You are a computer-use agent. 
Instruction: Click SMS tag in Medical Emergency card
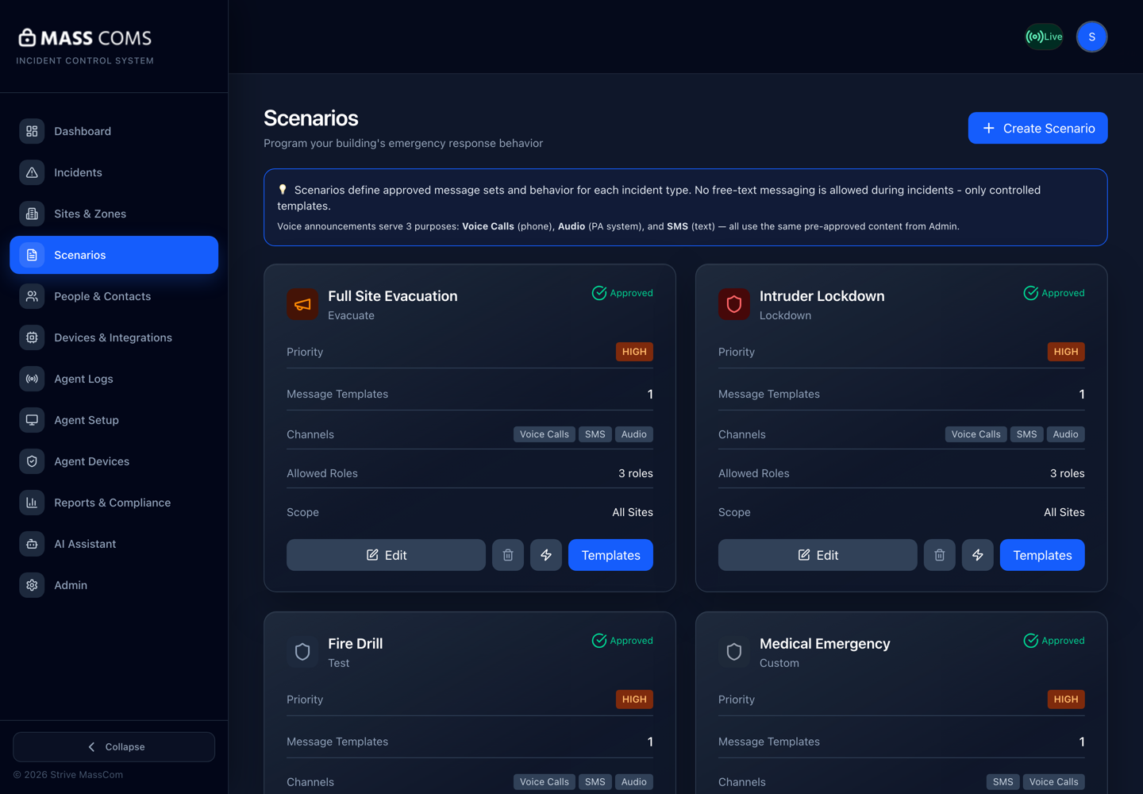click(1003, 782)
